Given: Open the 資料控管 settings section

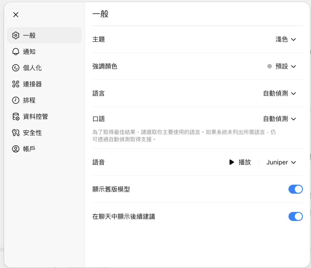Looking at the screenshot, I should click(x=36, y=116).
